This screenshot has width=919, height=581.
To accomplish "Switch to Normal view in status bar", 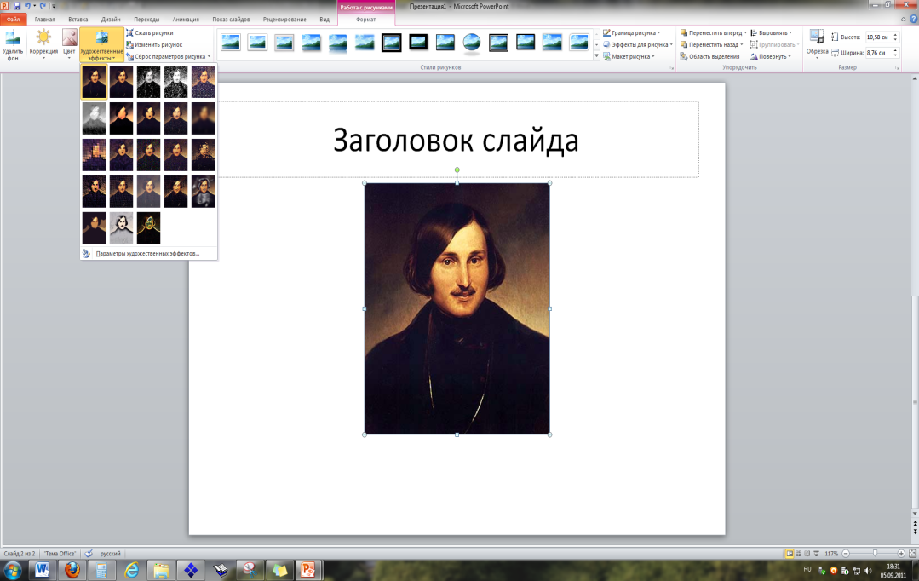I will point(790,554).
